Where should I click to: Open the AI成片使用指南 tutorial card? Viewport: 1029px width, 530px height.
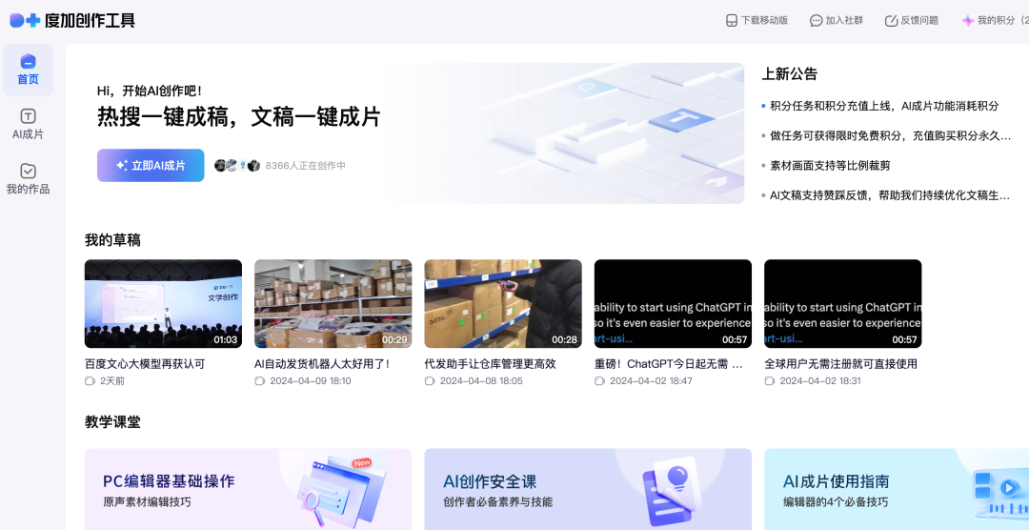pyautogui.click(x=897, y=489)
